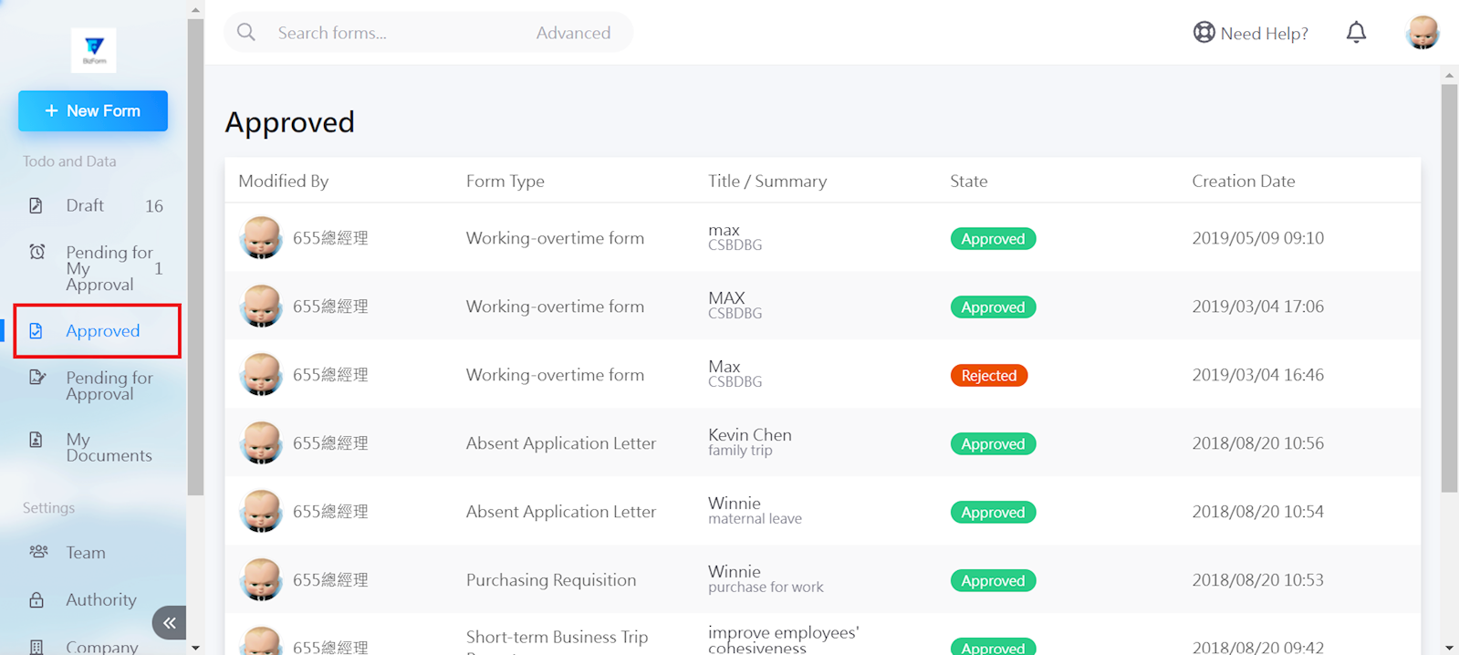Click the sidebar scroll-down arrow
The width and height of the screenshot is (1459, 655).
click(x=195, y=648)
